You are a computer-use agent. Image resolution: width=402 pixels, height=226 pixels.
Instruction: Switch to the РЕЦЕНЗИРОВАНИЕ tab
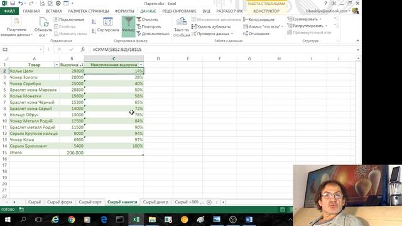(x=179, y=11)
